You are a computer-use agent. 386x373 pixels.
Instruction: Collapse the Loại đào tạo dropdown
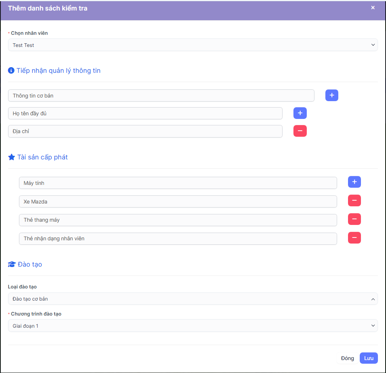click(193, 299)
